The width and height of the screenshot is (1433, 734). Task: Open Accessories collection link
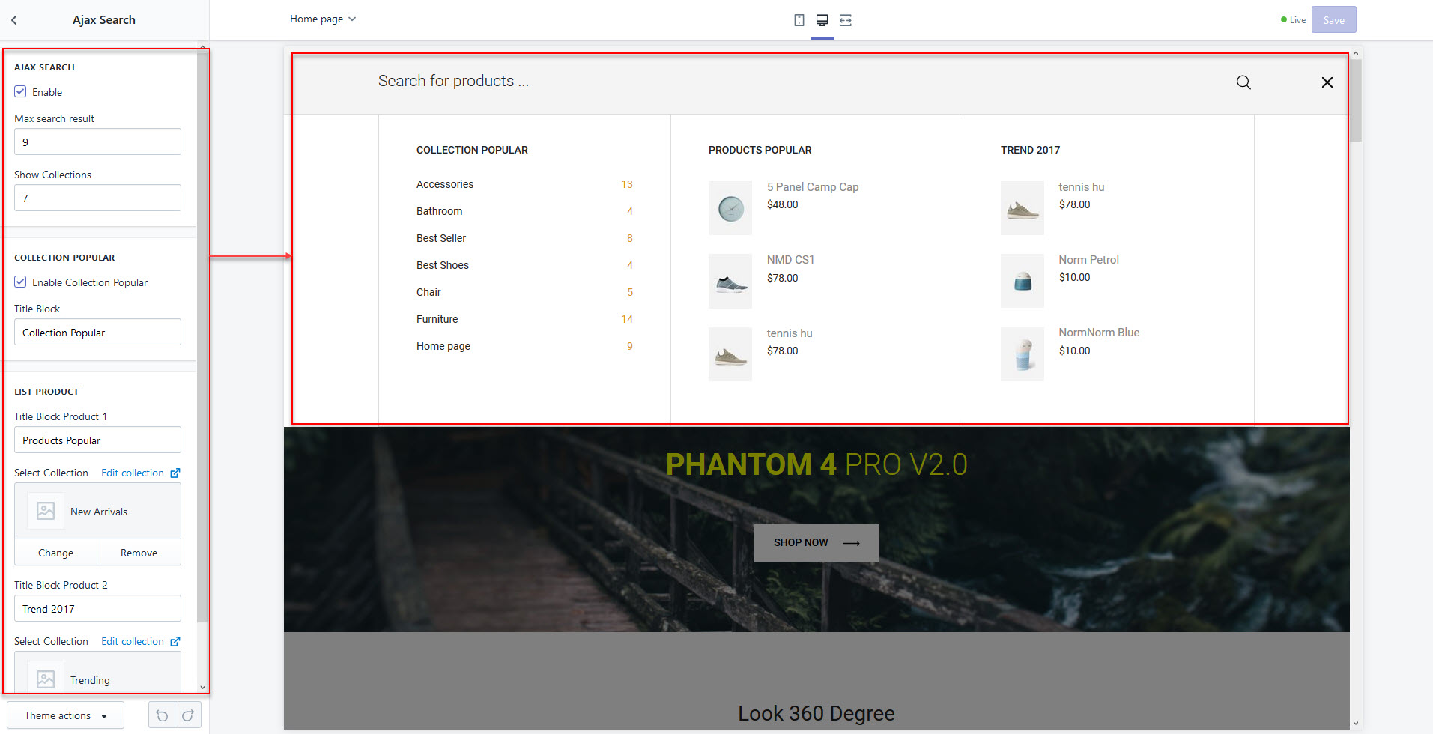pyautogui.click(x=445, y=184)
